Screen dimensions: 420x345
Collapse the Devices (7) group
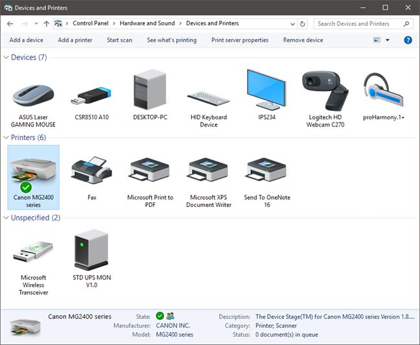click(x=6, y=58)
